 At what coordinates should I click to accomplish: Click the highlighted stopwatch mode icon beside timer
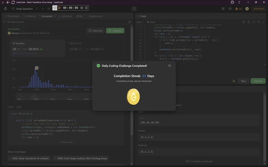[55, 8]
